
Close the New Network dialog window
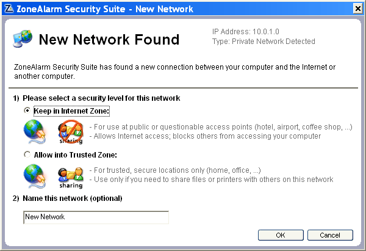click(x=357, y=9)
